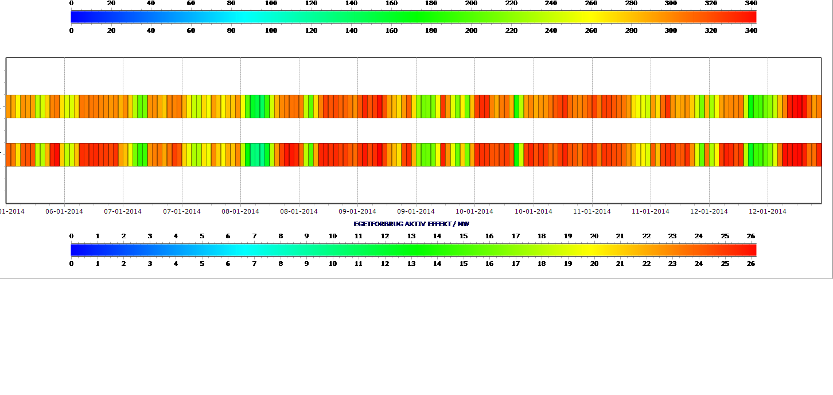Viewport: 833px width, 395px height.
Task: Click the 0–26 MW color scale bar
Action: tap(414, 250)
